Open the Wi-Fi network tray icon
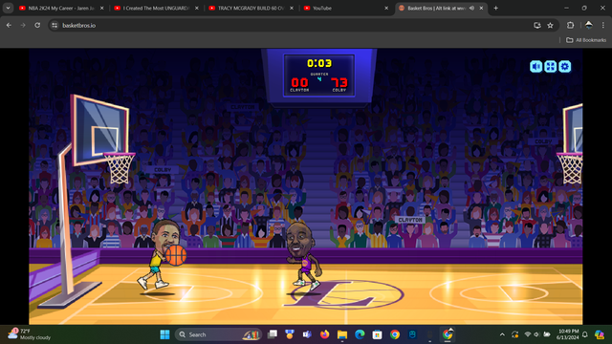The image size is (612, 344). (x=528, y=334)
